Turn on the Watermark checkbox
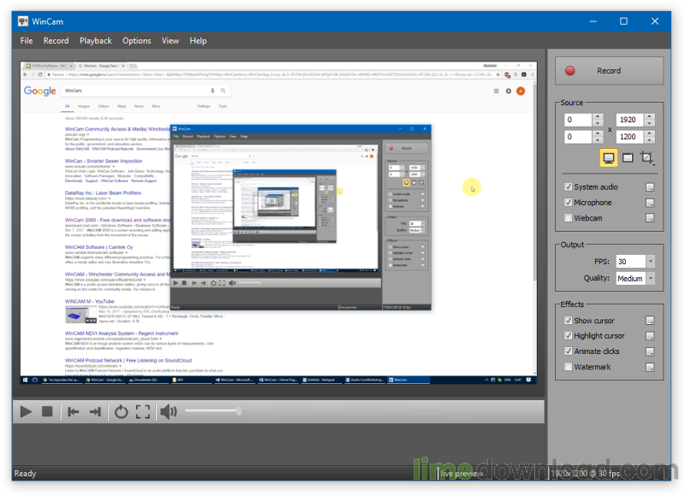Viewport: 685px width, 496px height. click(x=569, y=367)
